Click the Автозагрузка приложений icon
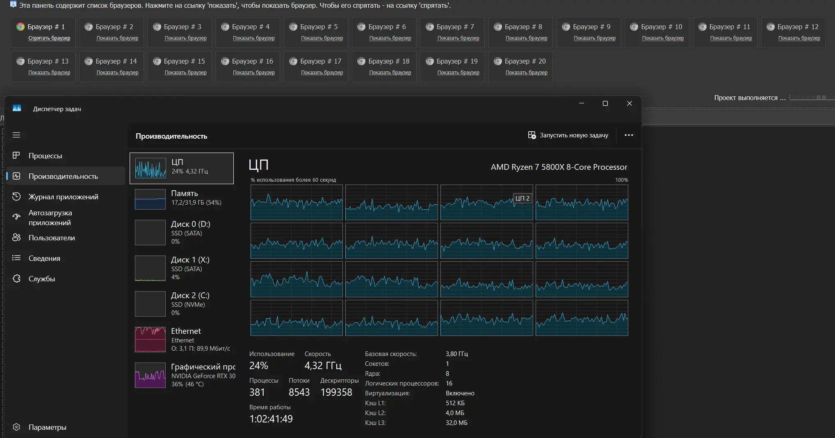This screenshot has width=835, height=438. point(16,217)
